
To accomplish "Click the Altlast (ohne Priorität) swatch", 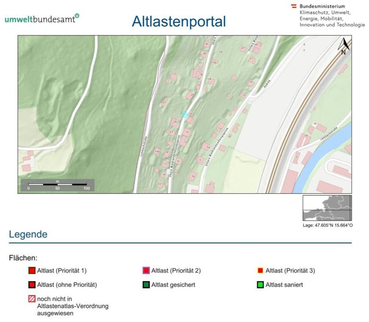I will coord(32,285).
